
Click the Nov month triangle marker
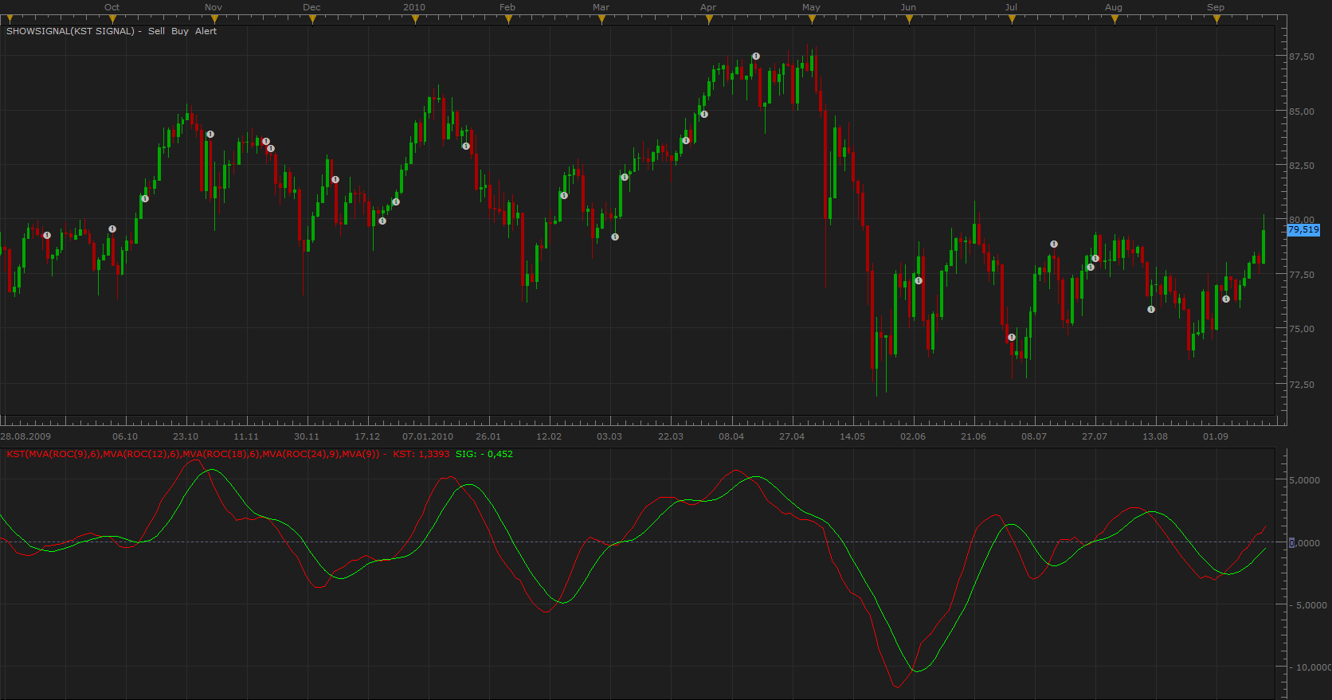214,20
